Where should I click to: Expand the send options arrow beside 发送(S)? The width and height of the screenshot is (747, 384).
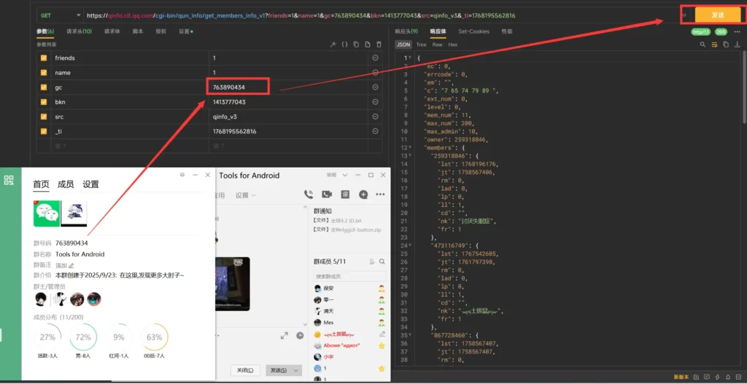[x=295, y=370]
